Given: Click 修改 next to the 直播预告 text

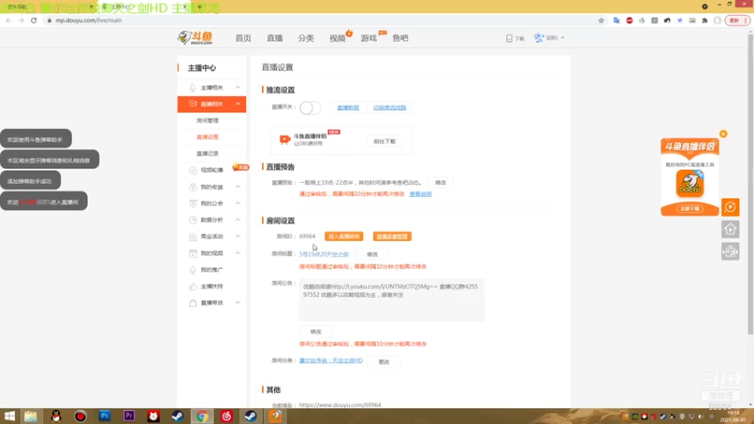Looking at the screenshot, I should pos(440,183).
